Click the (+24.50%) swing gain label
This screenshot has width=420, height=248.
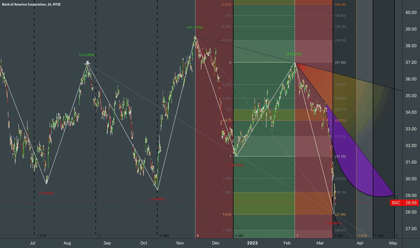coord(87,55)
